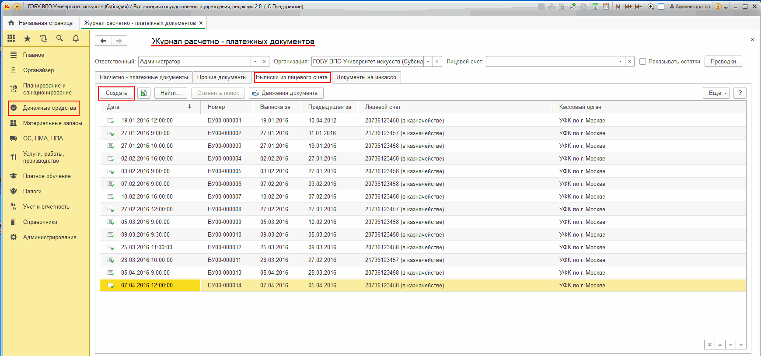Open dropdown arrow next to info icon
The image size is (761, 356).
[726, 7]
